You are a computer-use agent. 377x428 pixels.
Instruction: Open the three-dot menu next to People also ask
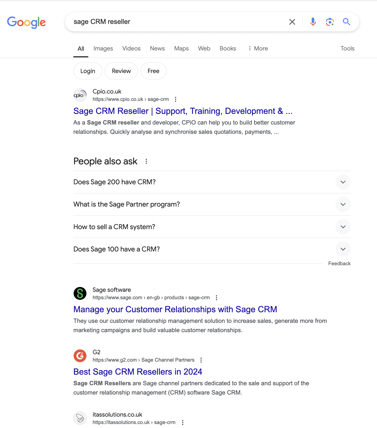click(x=146, y=161)
